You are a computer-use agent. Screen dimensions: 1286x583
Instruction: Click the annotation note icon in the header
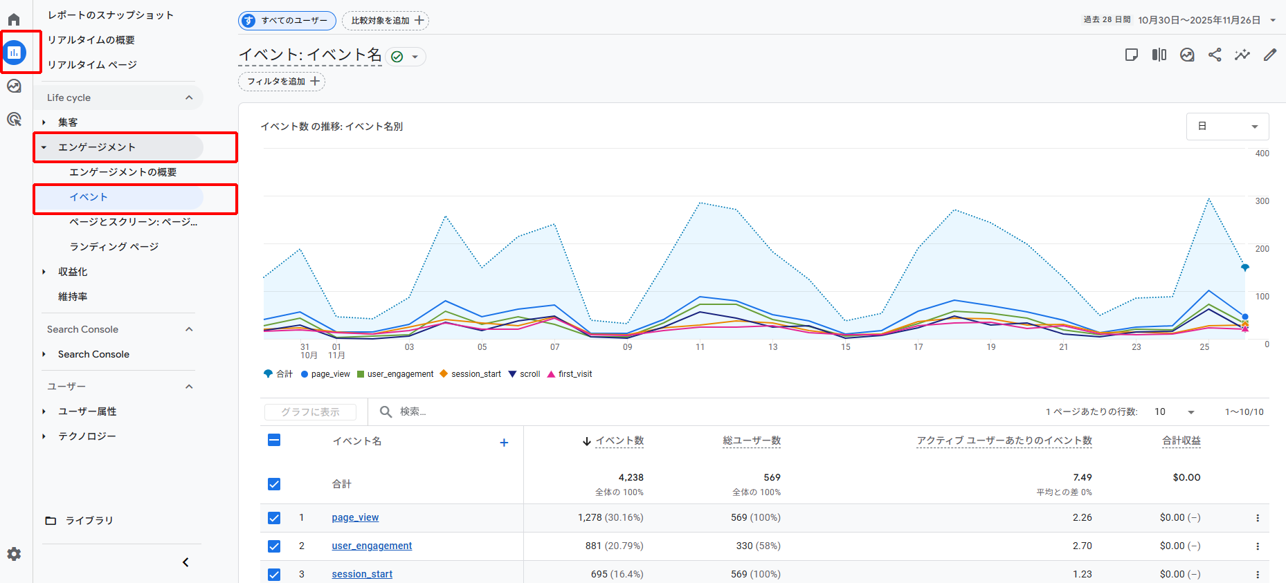[1132, 55]
